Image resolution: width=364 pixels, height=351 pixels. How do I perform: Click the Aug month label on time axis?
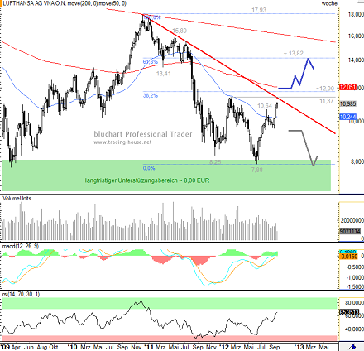(x=42, y=347)
